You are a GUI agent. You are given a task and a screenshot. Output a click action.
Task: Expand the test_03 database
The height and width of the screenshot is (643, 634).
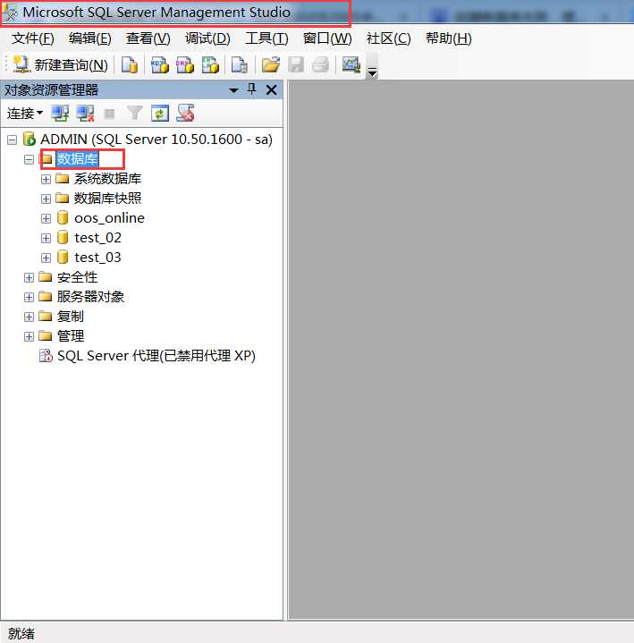pos(46,258)
